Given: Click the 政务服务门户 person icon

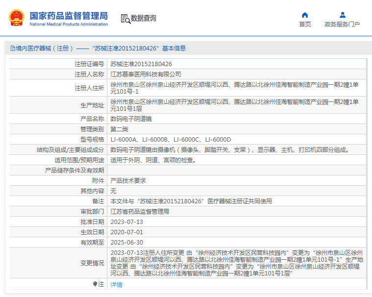Looking at the screenshot, I should coord(342,15).
